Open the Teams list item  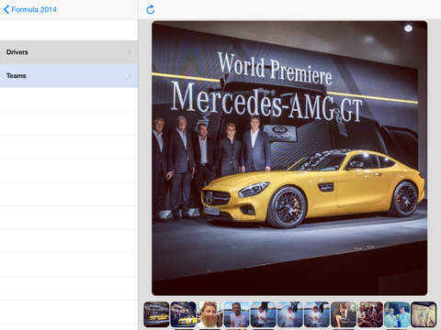[69, 76]
